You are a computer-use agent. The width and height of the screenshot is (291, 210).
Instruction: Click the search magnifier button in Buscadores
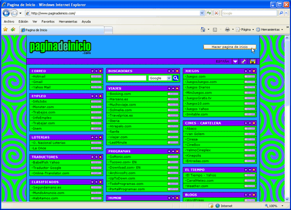(x=176, y=78)
